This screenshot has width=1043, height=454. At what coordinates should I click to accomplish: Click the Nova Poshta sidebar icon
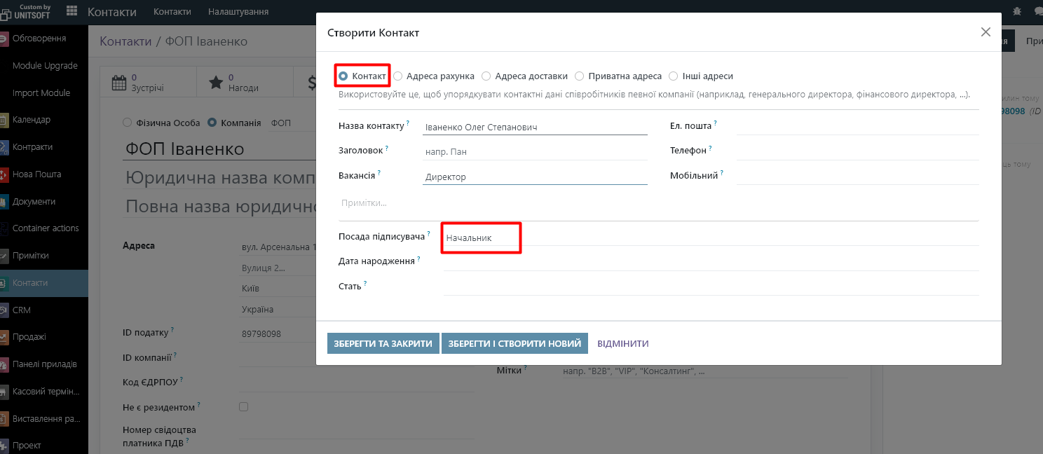(x=4, y=174)
